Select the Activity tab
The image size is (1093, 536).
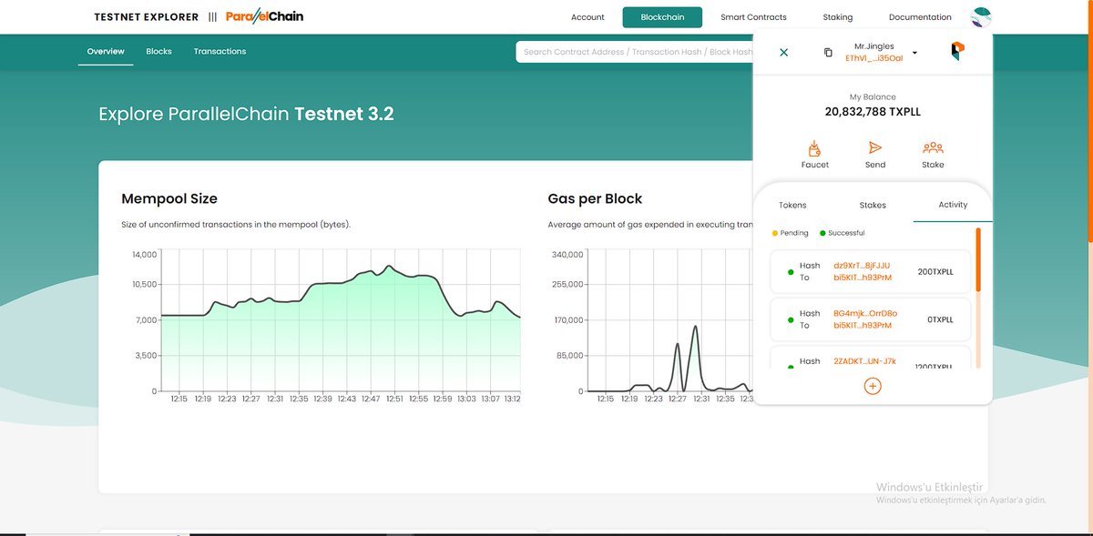[953, 205]
